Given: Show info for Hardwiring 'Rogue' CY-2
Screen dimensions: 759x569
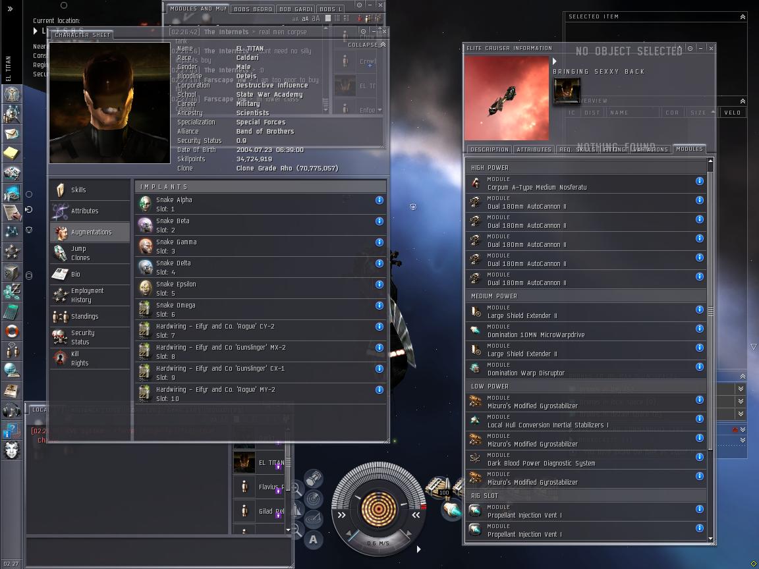Looking at the screenshot, I should point(379,327).
